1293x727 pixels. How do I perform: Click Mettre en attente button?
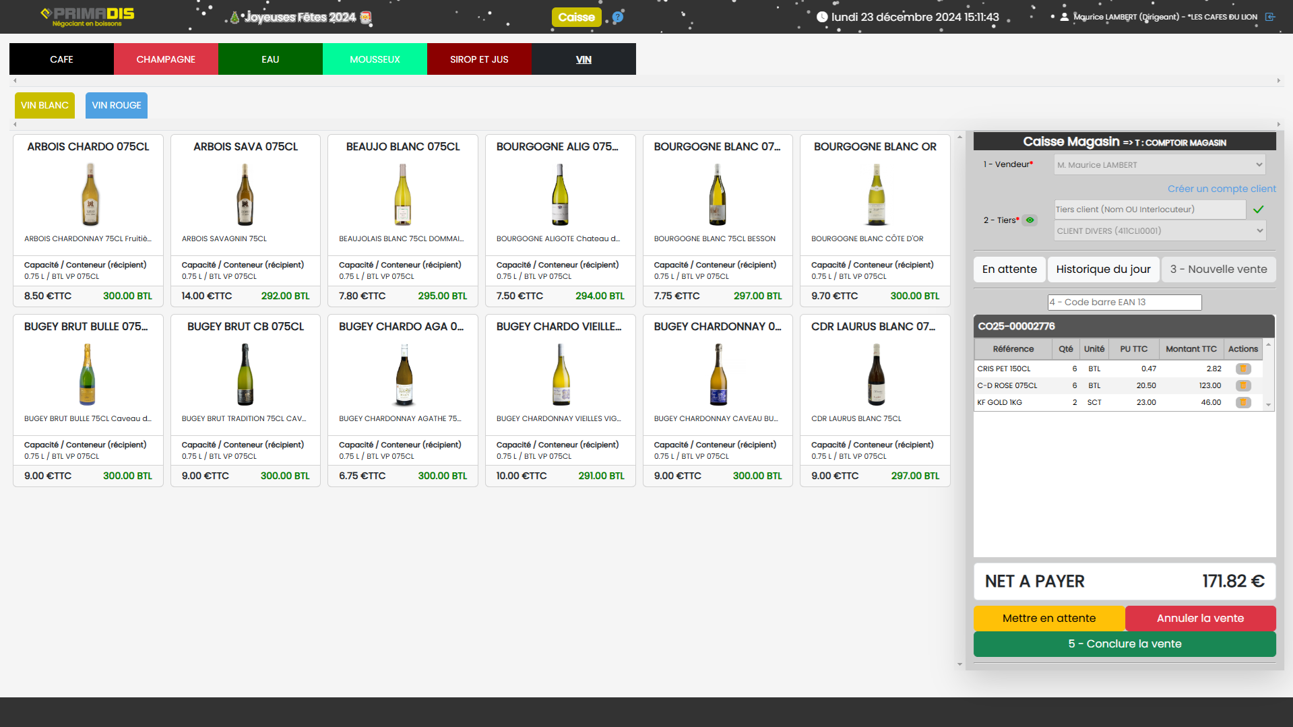(1049, 619)
